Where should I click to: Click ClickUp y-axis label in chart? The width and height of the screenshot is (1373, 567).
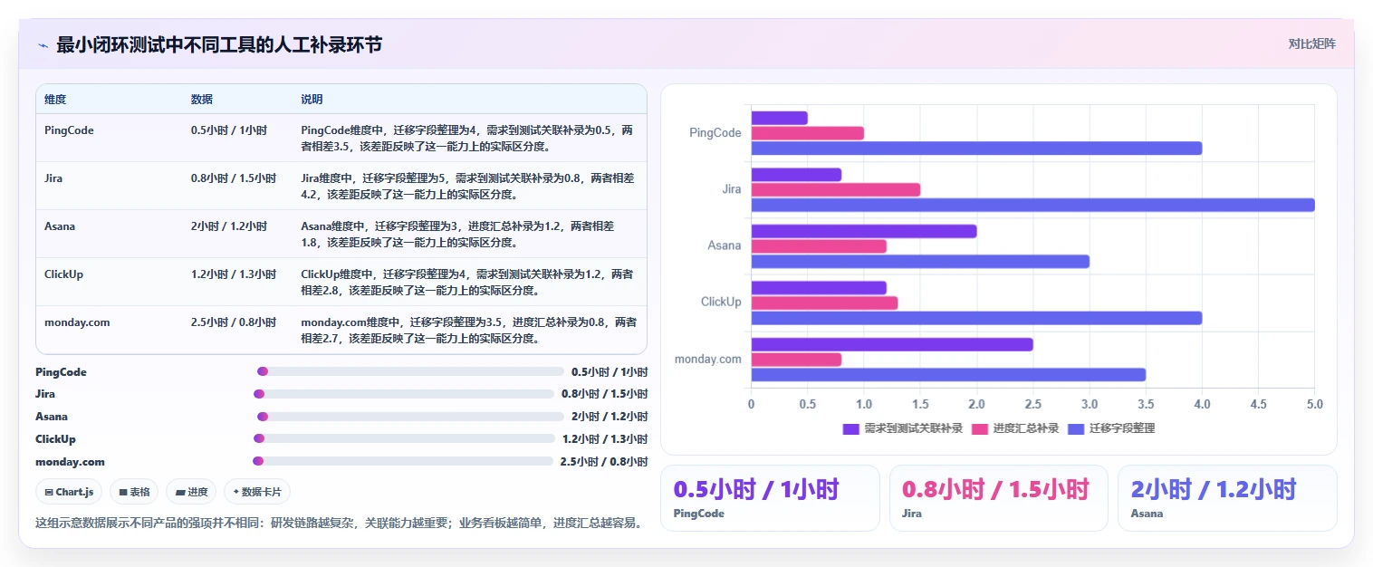coord(721,303)
